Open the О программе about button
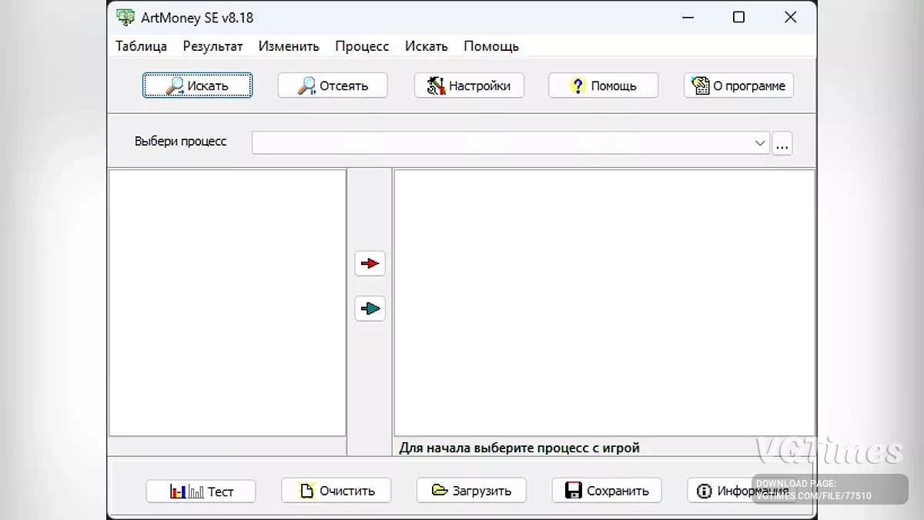The height and width of the screenshot is (520, 924). 738,86
